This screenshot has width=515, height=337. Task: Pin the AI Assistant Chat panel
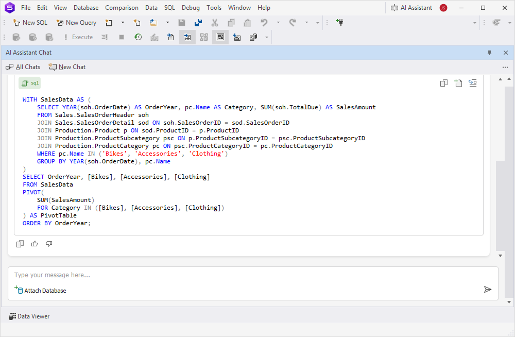(489, 53)
